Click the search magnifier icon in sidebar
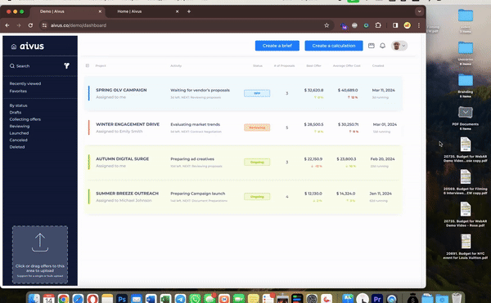 (x=12, y=66)
